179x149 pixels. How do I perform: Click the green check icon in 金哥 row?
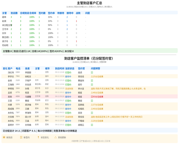click(92, 81)
